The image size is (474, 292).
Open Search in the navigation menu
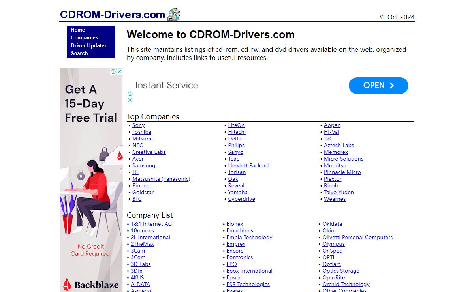point(79,53)
